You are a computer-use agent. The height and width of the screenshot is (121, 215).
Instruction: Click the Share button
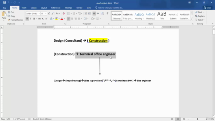point(208,8)
